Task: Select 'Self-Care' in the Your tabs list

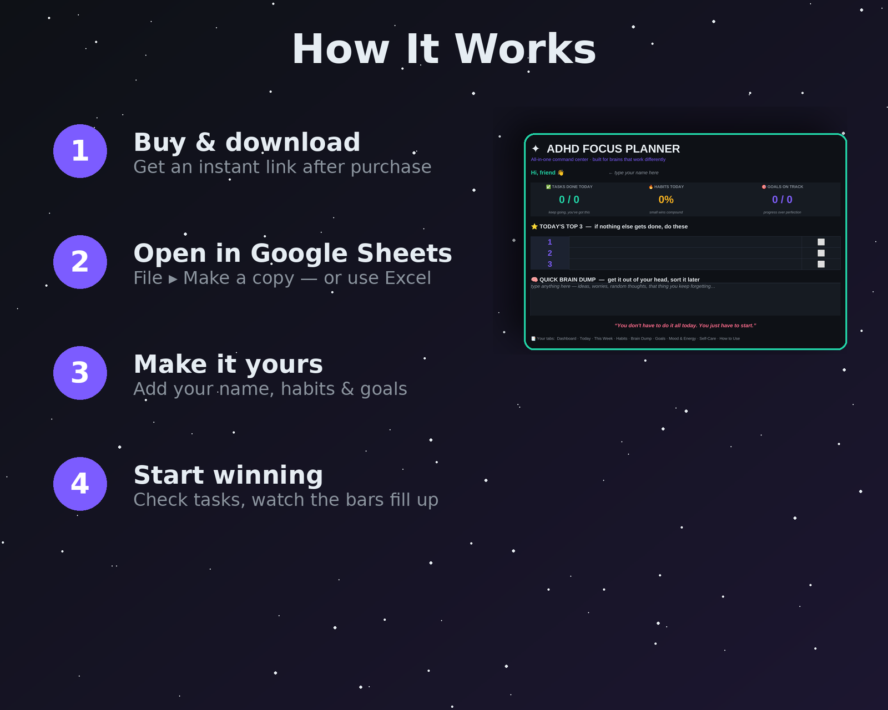Action: [708, 338]
